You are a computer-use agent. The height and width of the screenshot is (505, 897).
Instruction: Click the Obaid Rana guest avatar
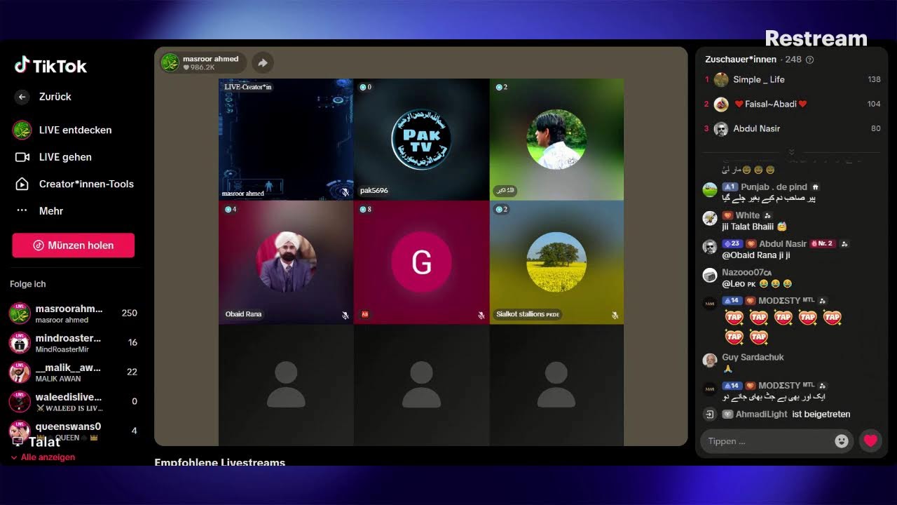click(286, 262)
